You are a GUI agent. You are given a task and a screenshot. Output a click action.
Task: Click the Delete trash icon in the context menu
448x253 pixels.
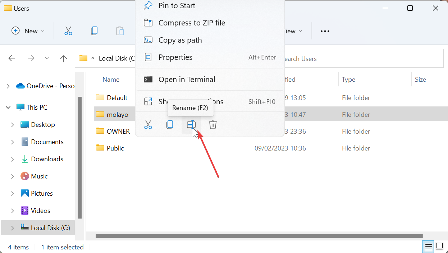pyautogui.click(x=212, y=125)
